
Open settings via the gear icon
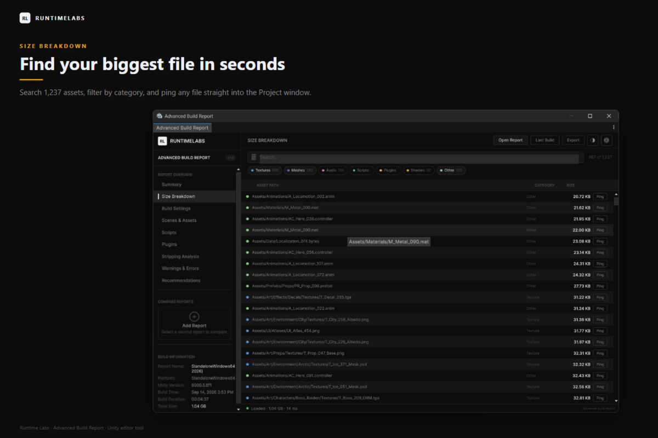(x=606, y=140)
